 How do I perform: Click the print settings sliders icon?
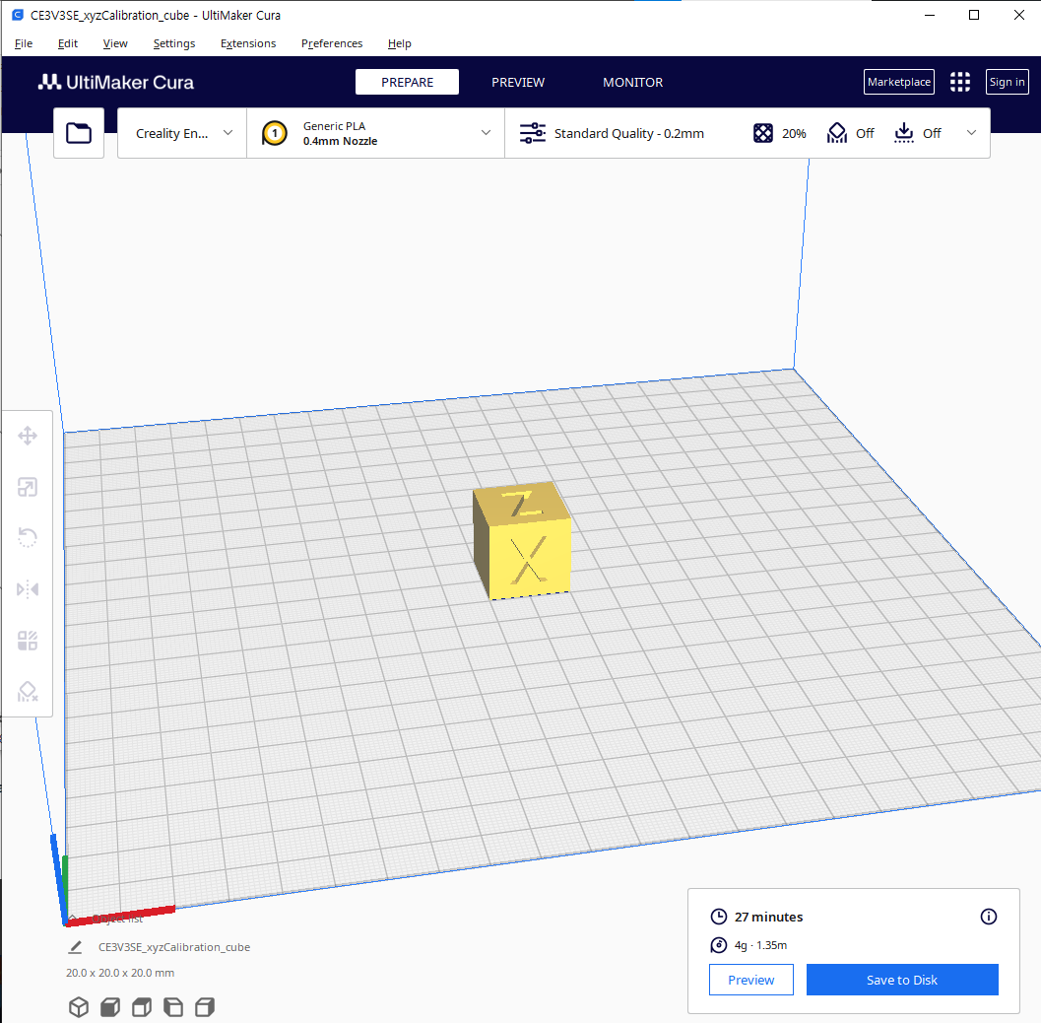532,133
